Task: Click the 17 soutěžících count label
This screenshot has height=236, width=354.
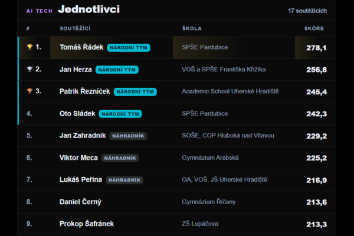Action: click(307, 11)
